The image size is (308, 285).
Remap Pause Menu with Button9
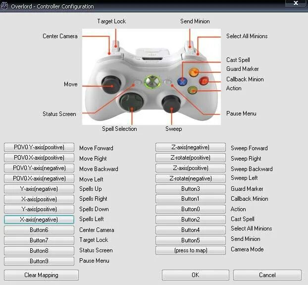pos(39,261)
